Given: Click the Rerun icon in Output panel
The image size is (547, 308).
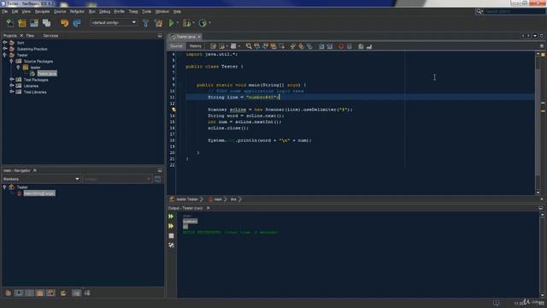Looking at the screenshot, I should tap(171, 216).
